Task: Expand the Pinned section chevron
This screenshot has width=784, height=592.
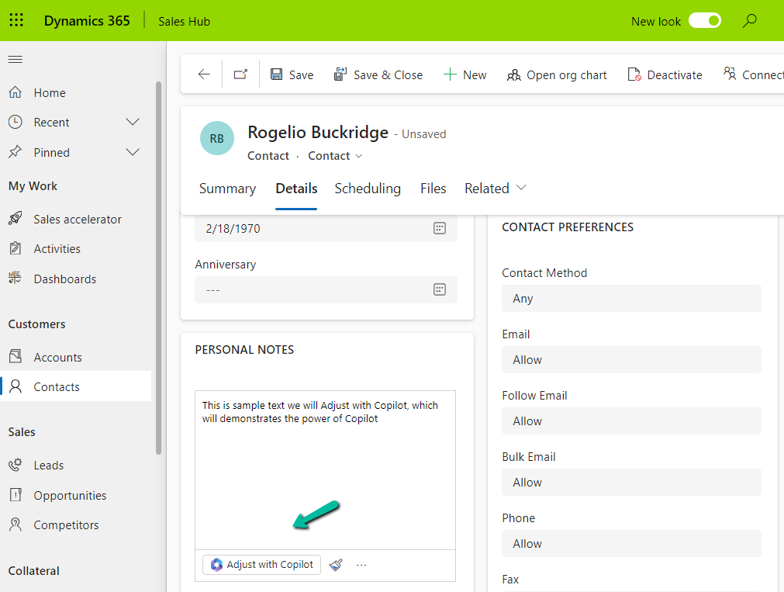Action: point(133,152)
